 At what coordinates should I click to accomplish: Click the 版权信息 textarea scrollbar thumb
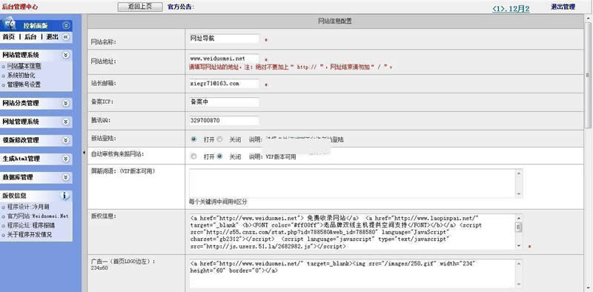519,227
